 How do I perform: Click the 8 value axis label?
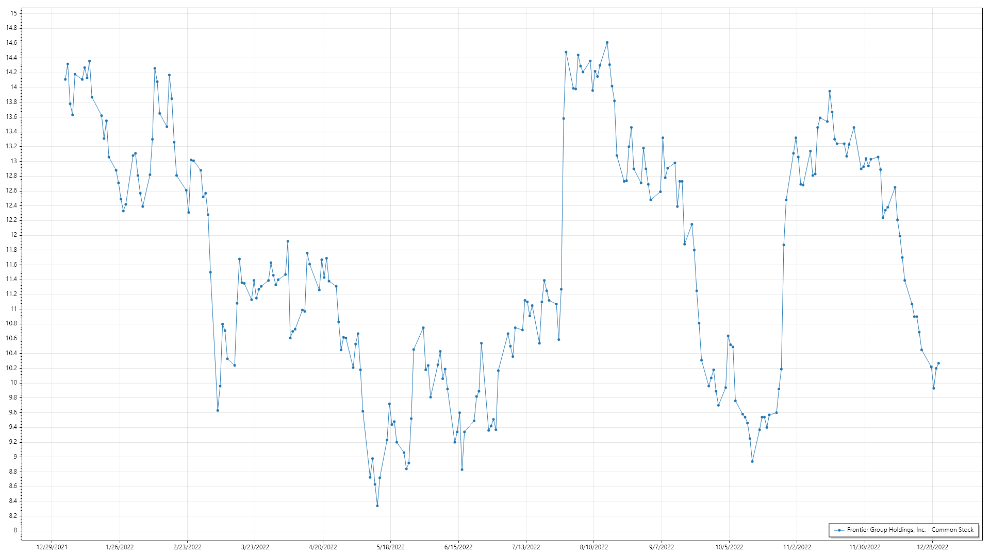coord(15,530)
